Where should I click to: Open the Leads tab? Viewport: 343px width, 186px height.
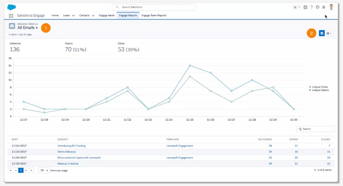[66, 15]
